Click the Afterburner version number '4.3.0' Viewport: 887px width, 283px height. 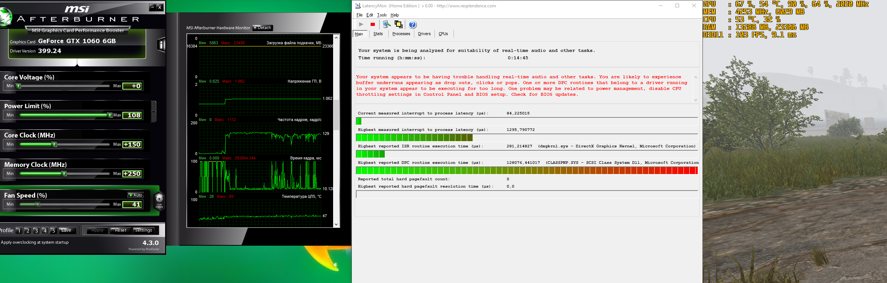click(x=150, y=243)
